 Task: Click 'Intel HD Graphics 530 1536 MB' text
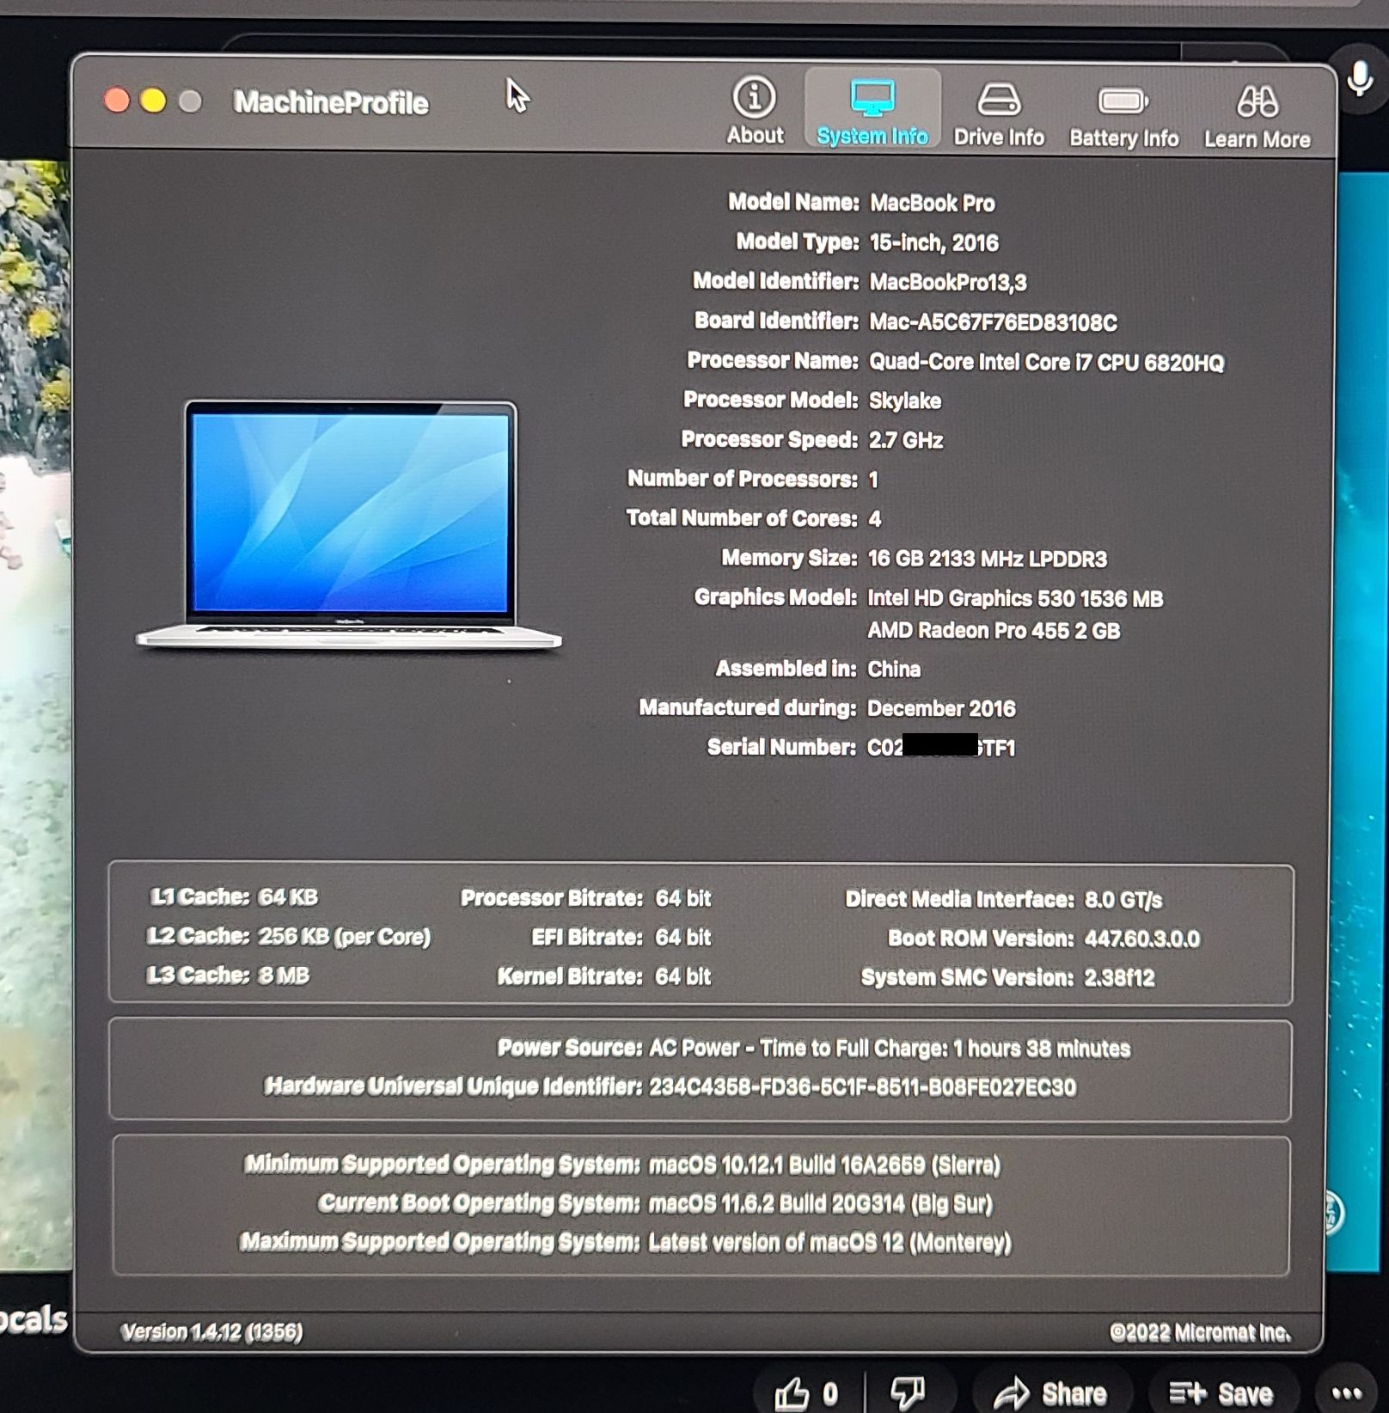1015,598
